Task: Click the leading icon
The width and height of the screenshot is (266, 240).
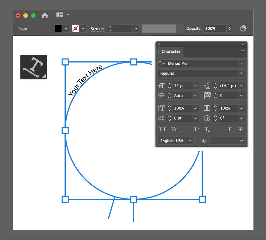Action: 207,86
